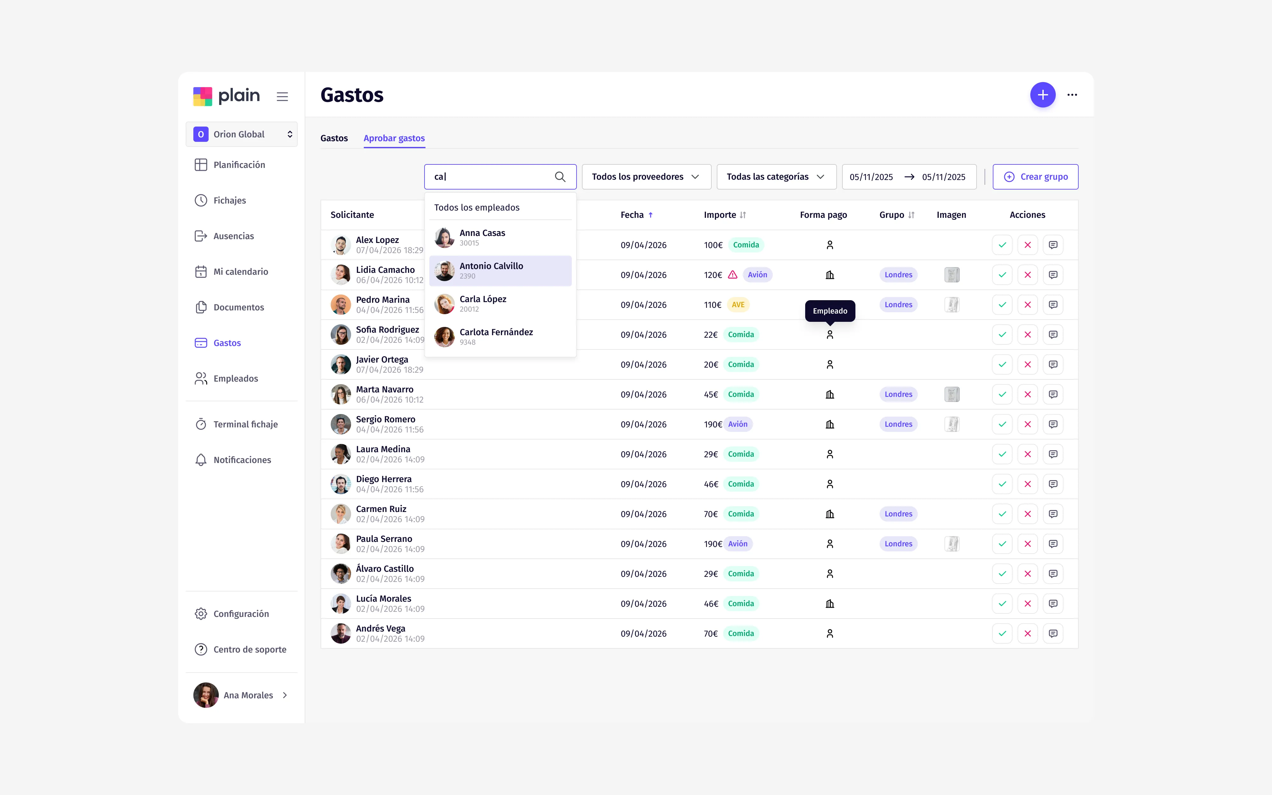Click warning triangle on Lidia Camacho's amount
1272x795 pixels.
[x=732, y=275]
